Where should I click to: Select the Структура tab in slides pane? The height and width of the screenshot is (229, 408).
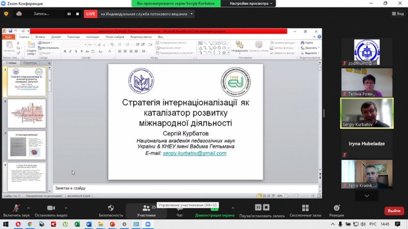coord(30,63)
